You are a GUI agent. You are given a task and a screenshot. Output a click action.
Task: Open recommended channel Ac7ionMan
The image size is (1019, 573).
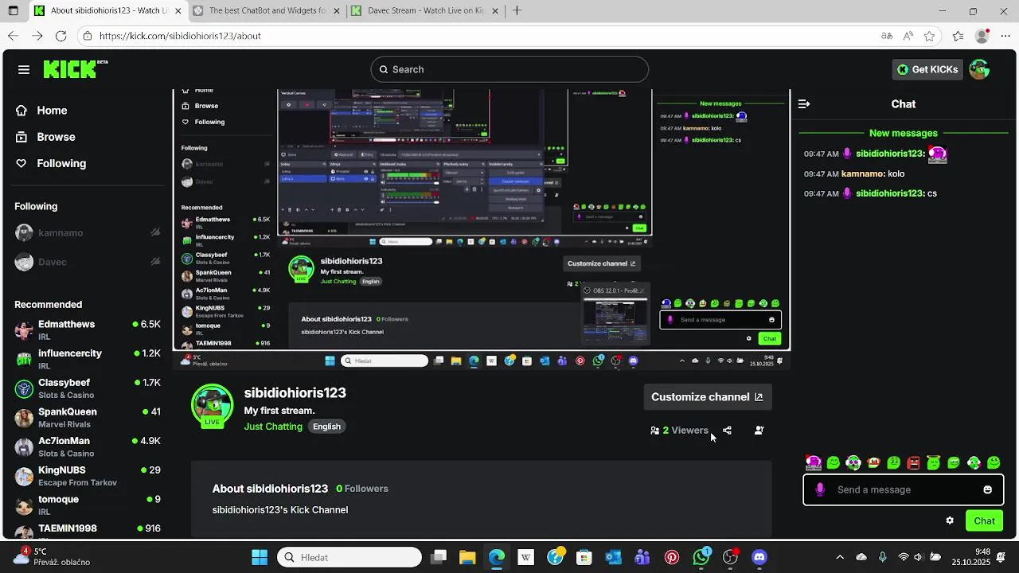88,446
